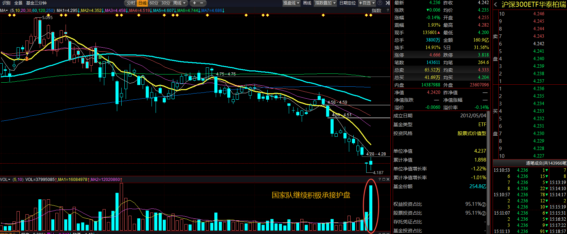Screen dimensions: 567x234
Task: Open the help question mark in the top toolbar
Action: click(x=380, y=3)
